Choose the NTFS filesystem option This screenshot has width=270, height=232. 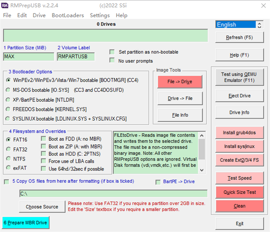pos(9,158)
